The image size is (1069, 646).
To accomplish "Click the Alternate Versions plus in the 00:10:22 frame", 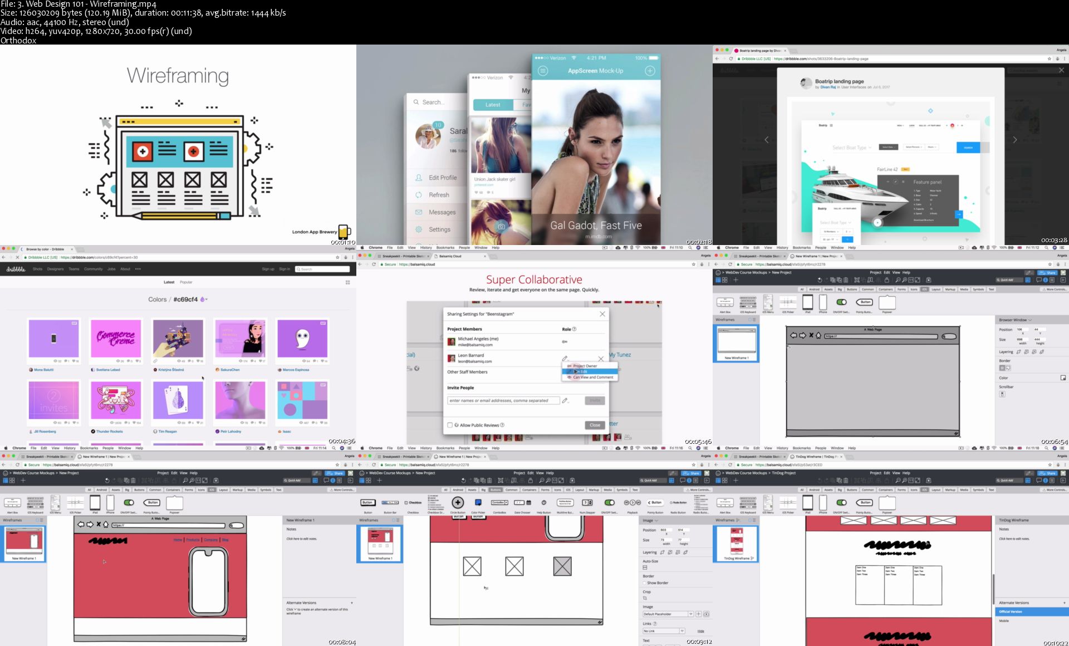I will pos(1065,603).
